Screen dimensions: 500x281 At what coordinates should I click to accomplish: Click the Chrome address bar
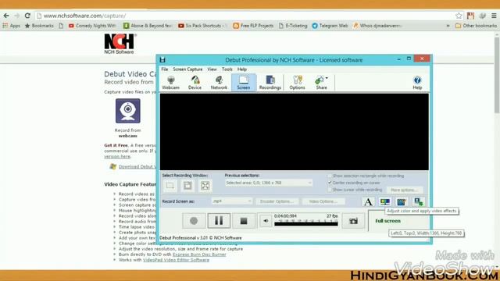245,16
